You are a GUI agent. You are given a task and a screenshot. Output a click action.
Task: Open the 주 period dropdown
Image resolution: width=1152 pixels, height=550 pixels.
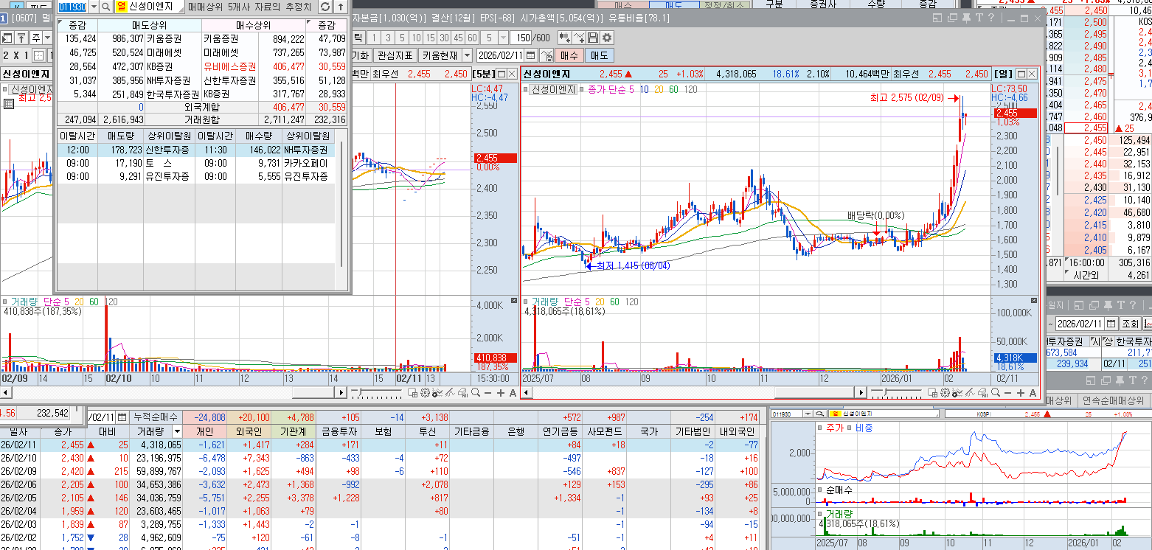coord(47,38)
